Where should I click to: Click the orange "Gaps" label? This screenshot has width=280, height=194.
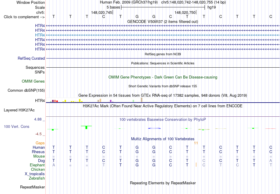click(x=40, y=143)
